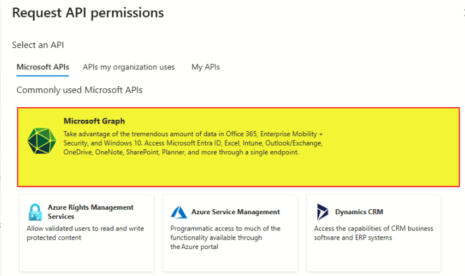Click the Request API permissions heading

pos(88,13)
